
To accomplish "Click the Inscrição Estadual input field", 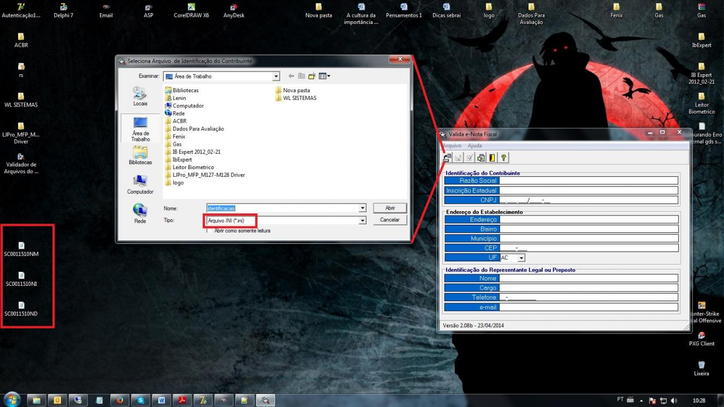I will click(x=589, y=190).
